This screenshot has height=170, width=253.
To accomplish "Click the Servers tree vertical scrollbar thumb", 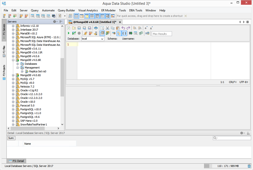I will point(62,77).
